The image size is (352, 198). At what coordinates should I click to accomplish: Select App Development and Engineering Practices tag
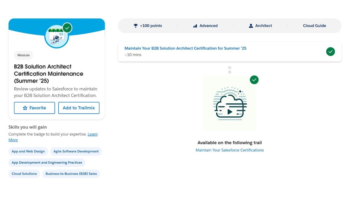pos(47,163)
